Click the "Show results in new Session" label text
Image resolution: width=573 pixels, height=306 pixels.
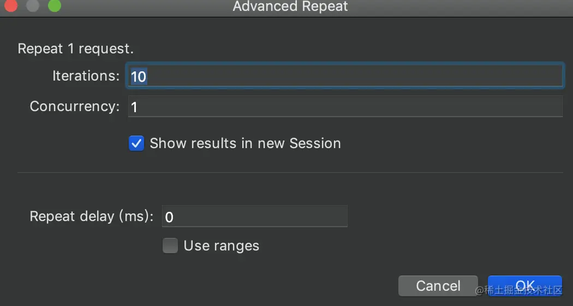[x=245, y=143]
